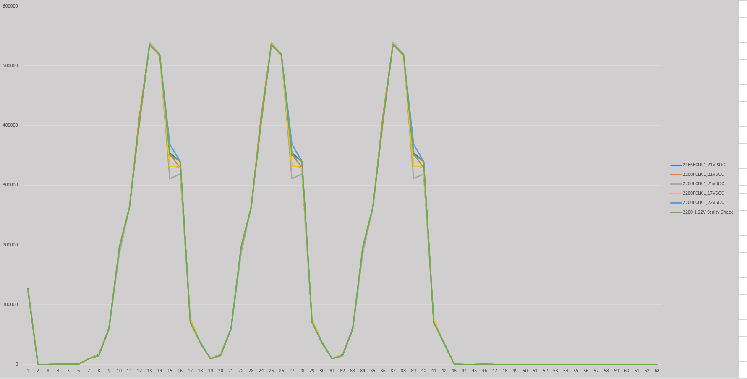
Task: Click the trough point at category 19
Action: [x=210, y=358]
